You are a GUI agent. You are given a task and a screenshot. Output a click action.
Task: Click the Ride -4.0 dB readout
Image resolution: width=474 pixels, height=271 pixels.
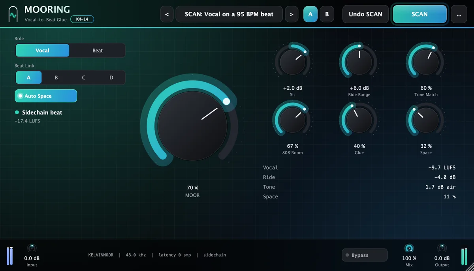pyautogui.click(x=359, y=177)
